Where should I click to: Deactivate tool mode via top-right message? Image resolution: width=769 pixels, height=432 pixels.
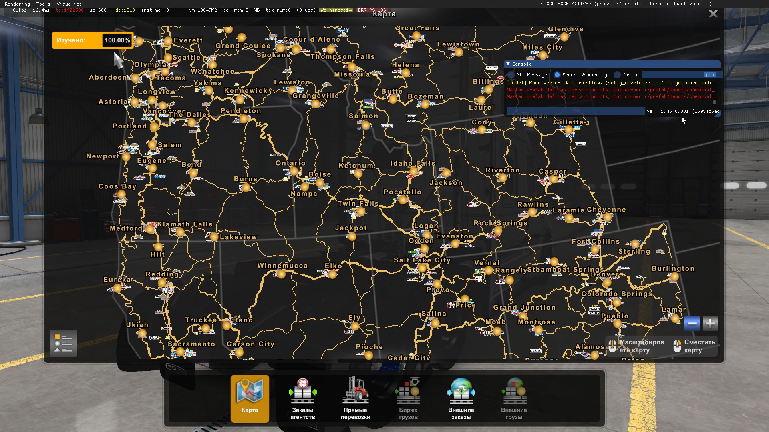tap(626, 4)
